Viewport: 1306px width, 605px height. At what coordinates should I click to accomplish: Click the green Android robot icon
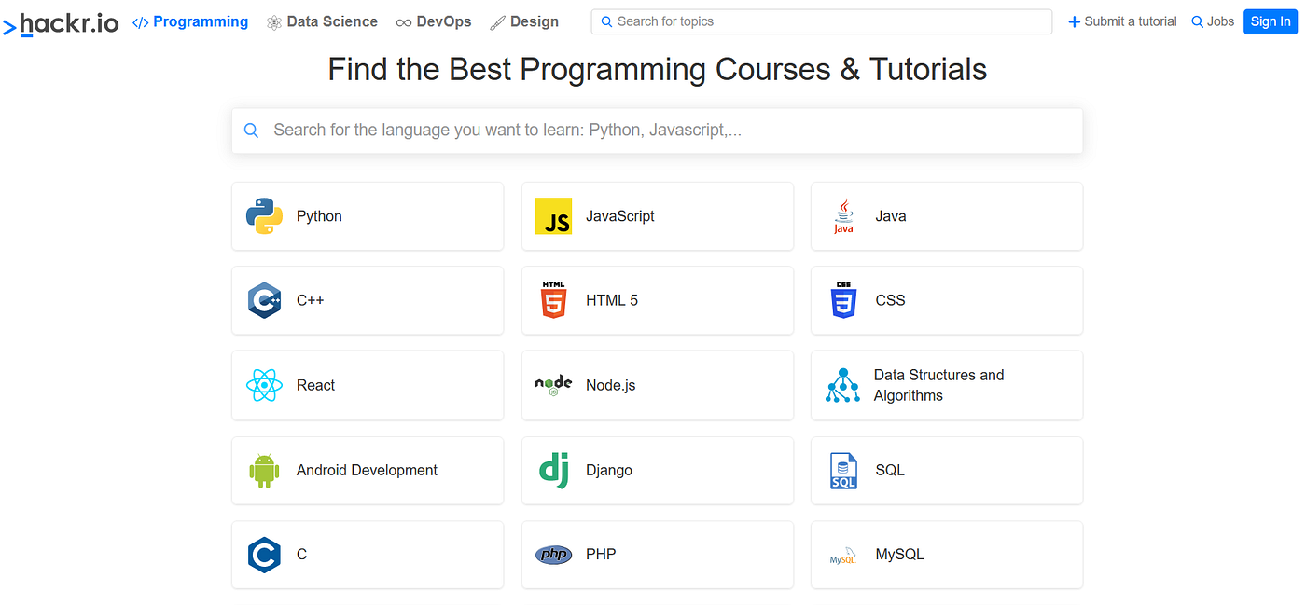click(265, 471)
